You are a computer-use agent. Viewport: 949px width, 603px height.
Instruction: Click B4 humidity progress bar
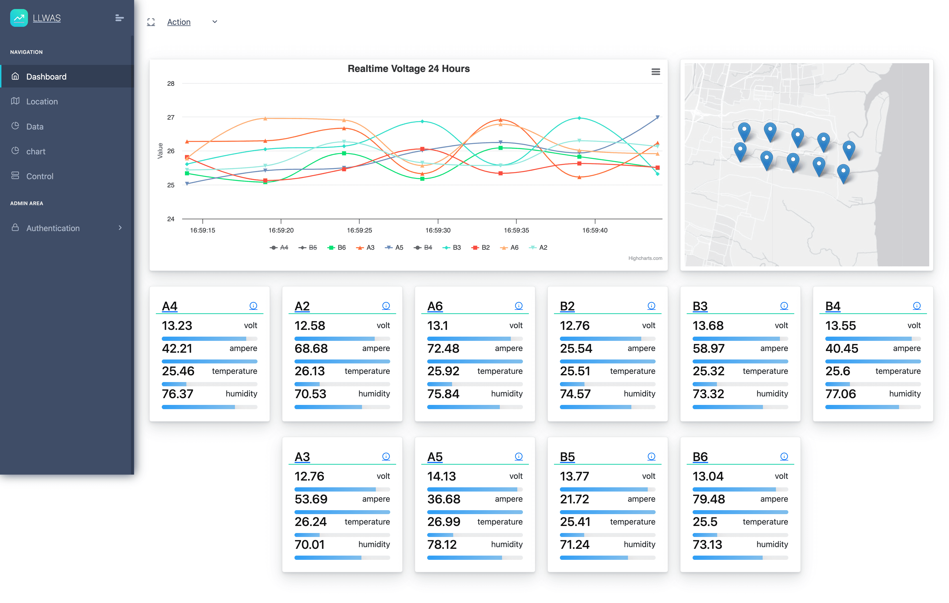pyautogui.click(x=873, y=407)
